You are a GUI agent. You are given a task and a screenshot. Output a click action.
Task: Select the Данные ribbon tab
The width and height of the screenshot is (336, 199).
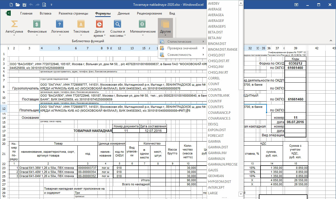click(x=124, y=13)
